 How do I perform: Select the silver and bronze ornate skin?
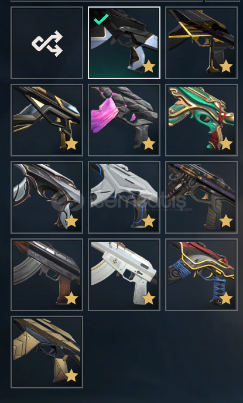(x=47, y=197)
